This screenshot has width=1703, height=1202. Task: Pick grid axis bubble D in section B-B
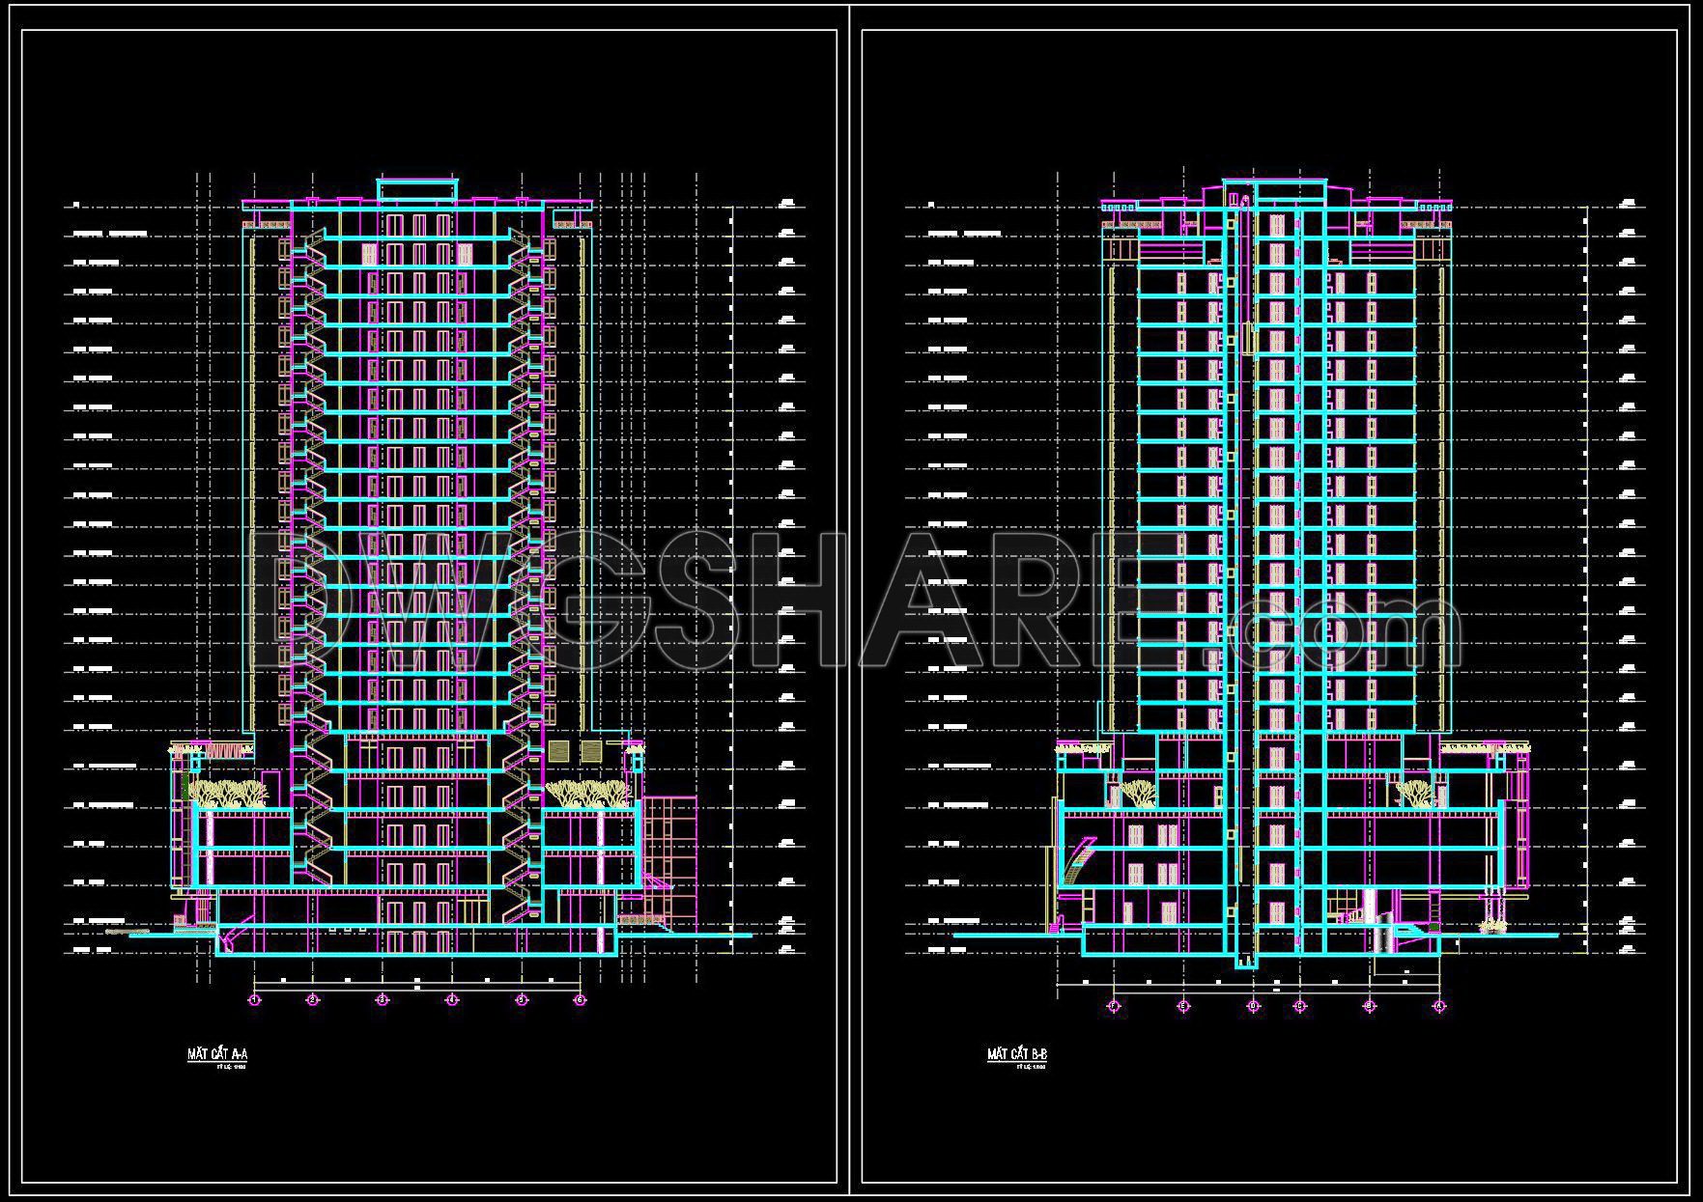pyautogui.click(x=1253, y=1006)
